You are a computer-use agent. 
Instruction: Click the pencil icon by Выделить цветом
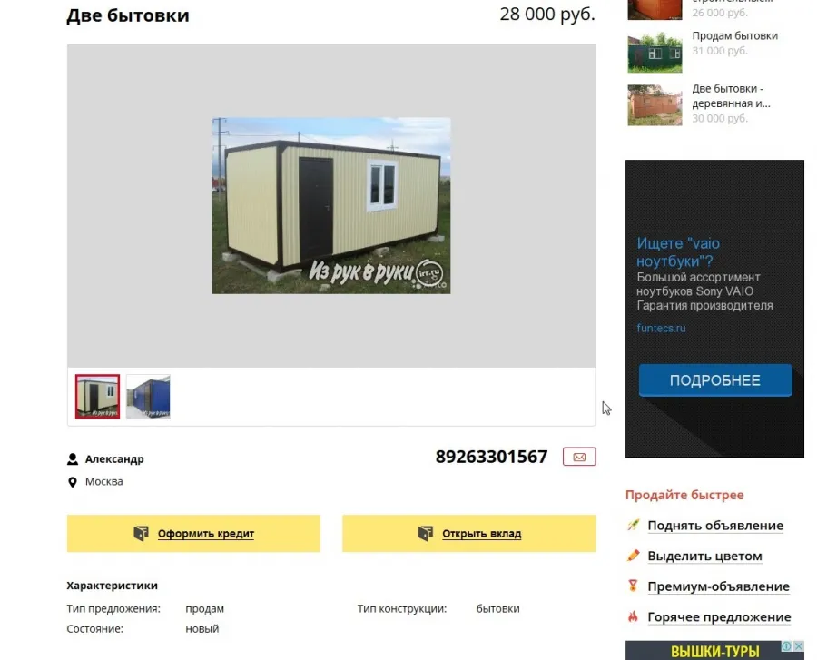pyautogui.click(x=633, y=556)
